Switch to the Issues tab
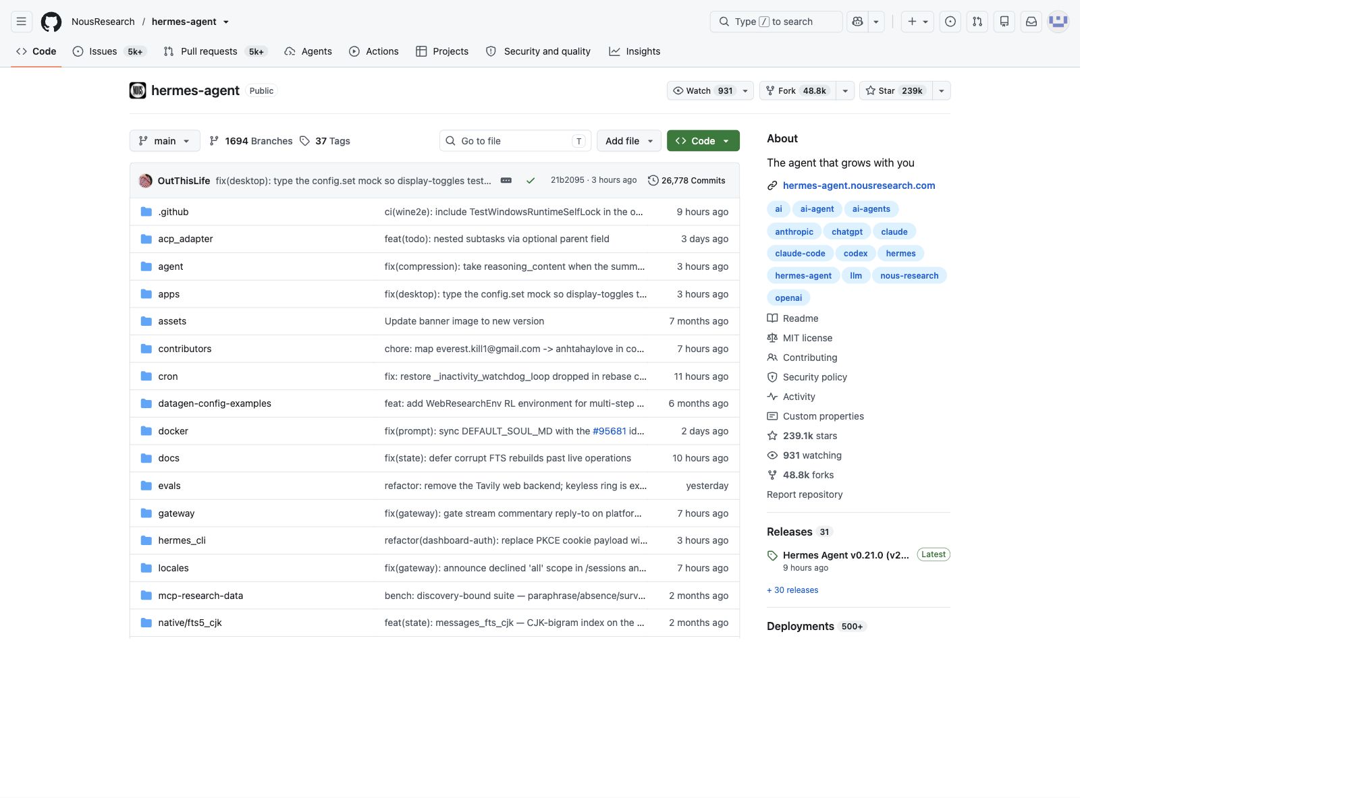 pos(109,51)
